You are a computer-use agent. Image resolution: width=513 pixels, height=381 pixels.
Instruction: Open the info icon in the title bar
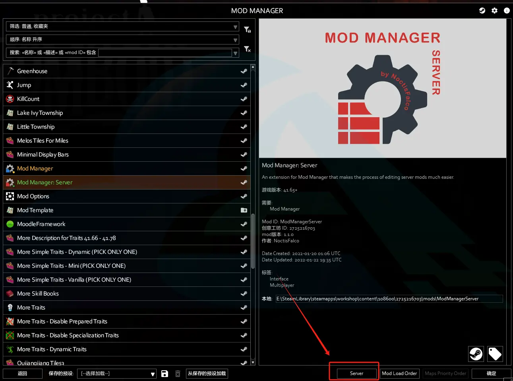pos(507,11)
